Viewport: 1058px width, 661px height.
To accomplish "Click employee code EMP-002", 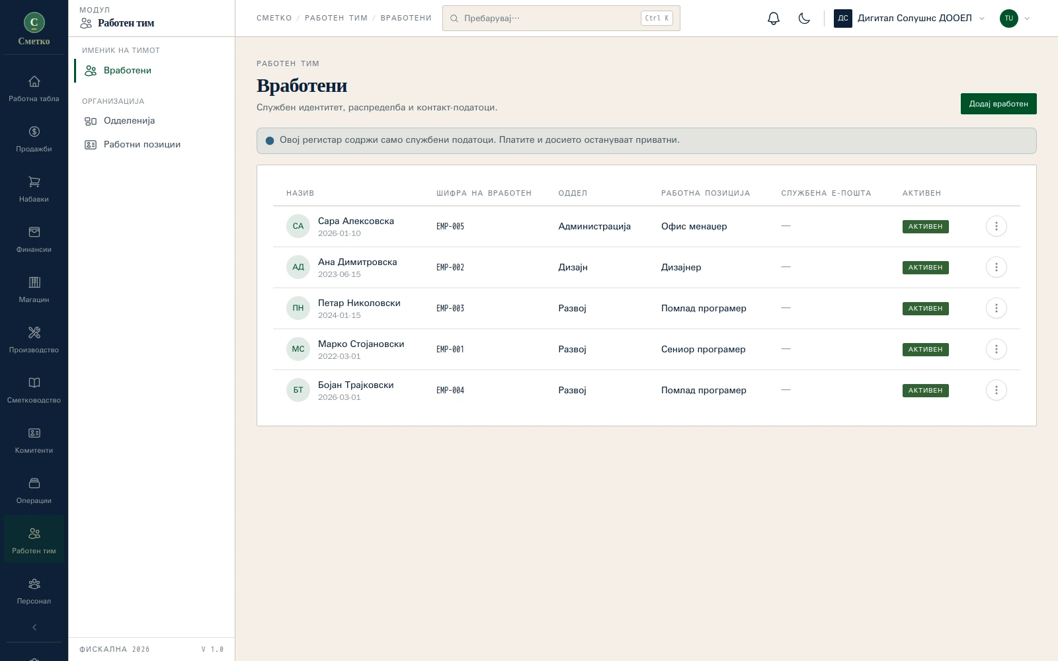I will [450, 267].
